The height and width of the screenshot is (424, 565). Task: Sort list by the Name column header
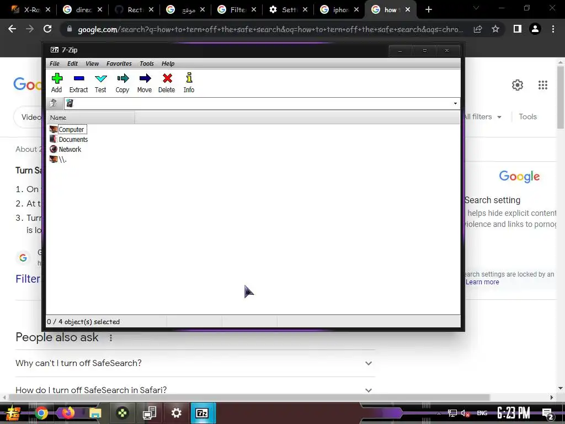[x=91, y=118]
